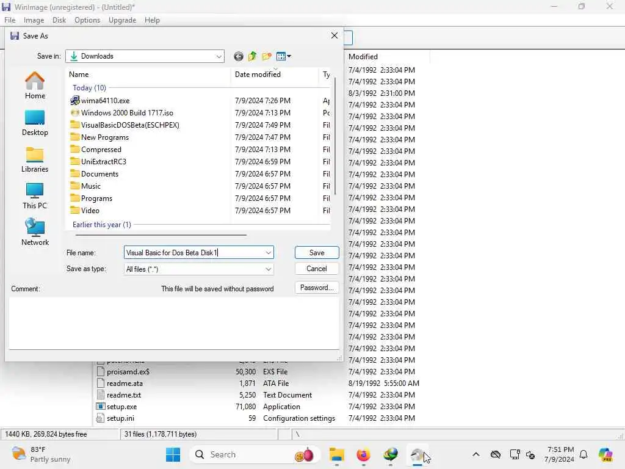Open the File menu
The image size is (625, 469).
(x=10, y=20)
